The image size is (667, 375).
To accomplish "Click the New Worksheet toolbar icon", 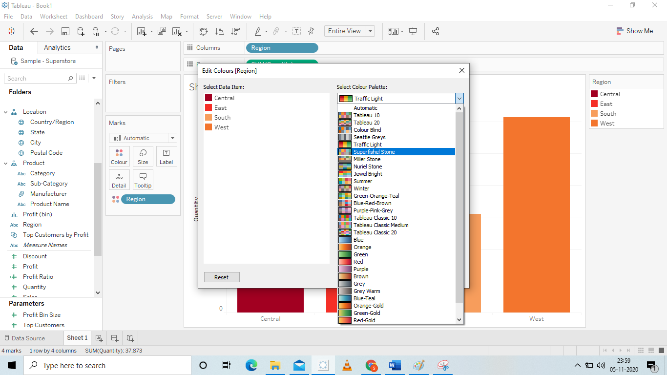I will coord(142,31).
